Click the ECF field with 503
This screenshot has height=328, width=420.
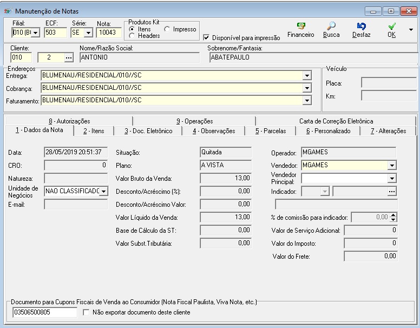tap(55, 32)
